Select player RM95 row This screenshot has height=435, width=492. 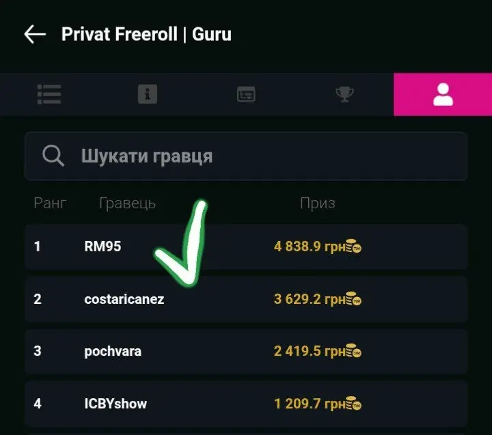[102, 246]
